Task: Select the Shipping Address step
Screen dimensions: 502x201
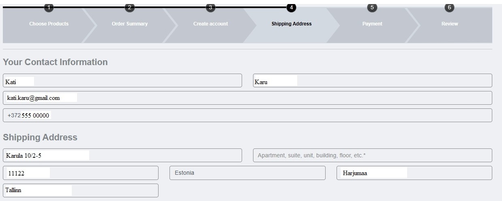Action: (x=292, y=24)
